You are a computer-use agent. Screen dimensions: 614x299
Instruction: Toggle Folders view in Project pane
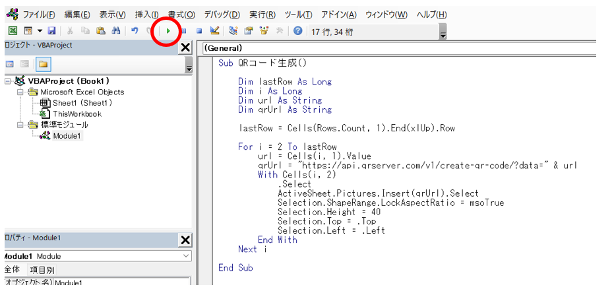click(43, 64)
